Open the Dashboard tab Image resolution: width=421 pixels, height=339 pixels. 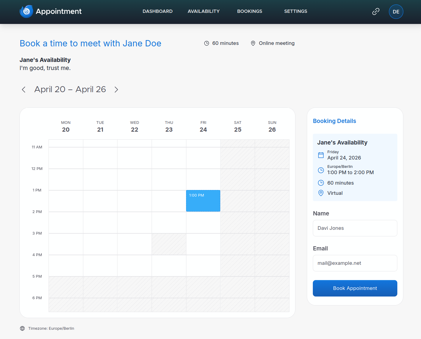point(158,11)
